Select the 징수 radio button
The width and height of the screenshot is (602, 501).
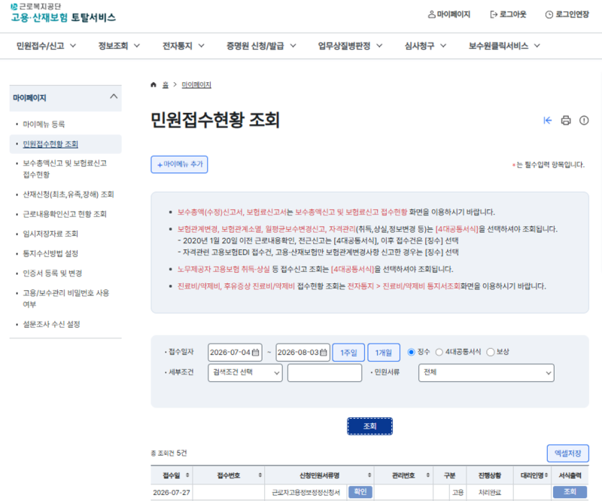[411, 352]
